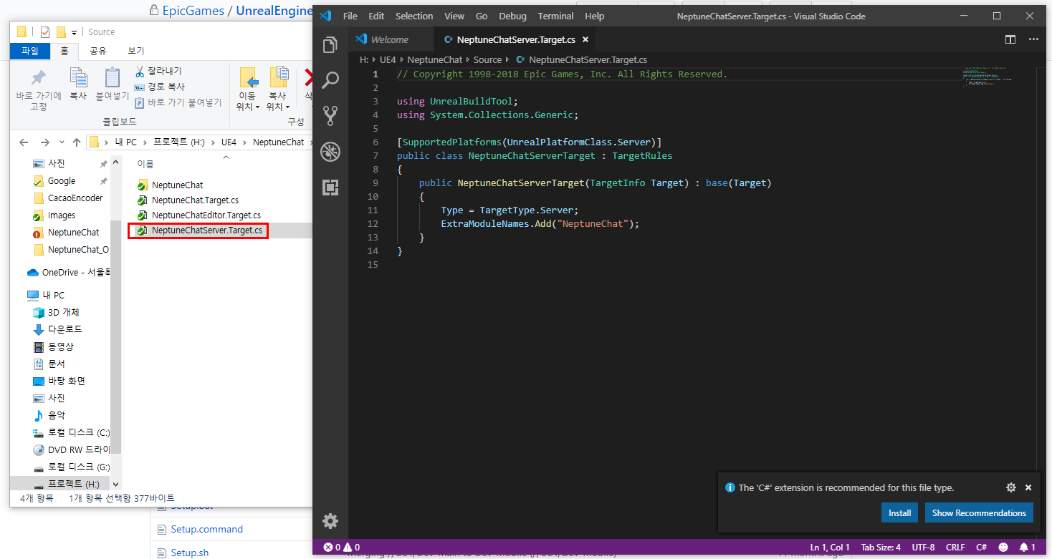Viewport: 1052px width, 559px height.
Task: Install the recommended C# extension
Action: coord(899,512)
